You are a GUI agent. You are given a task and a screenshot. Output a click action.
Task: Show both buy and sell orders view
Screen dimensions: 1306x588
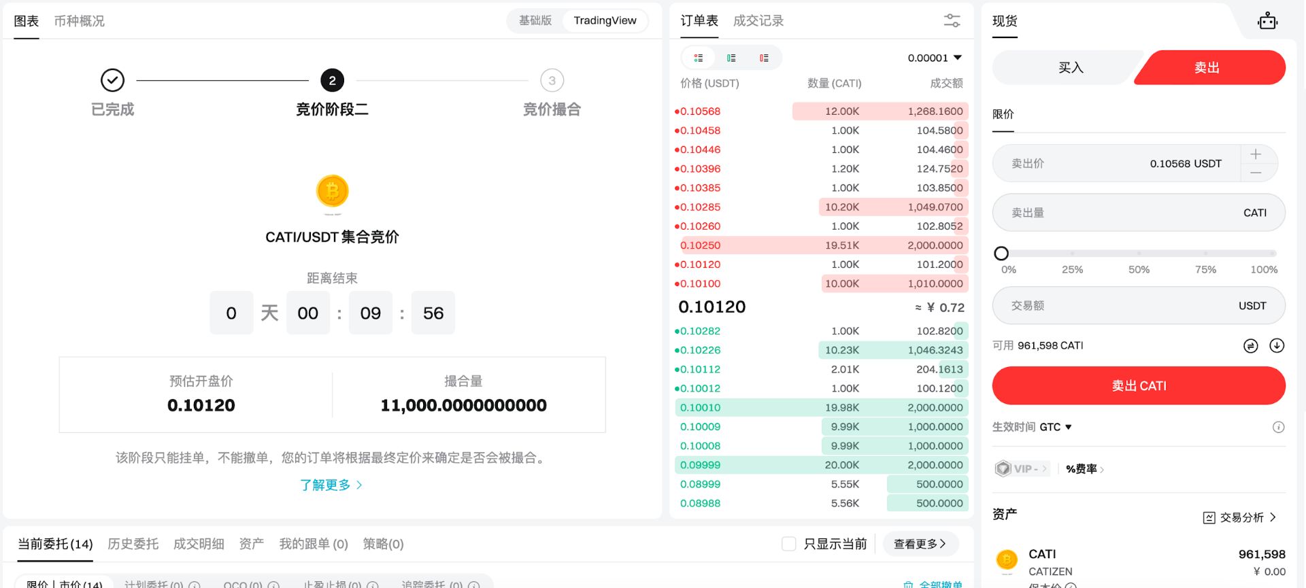pos(699,58)
